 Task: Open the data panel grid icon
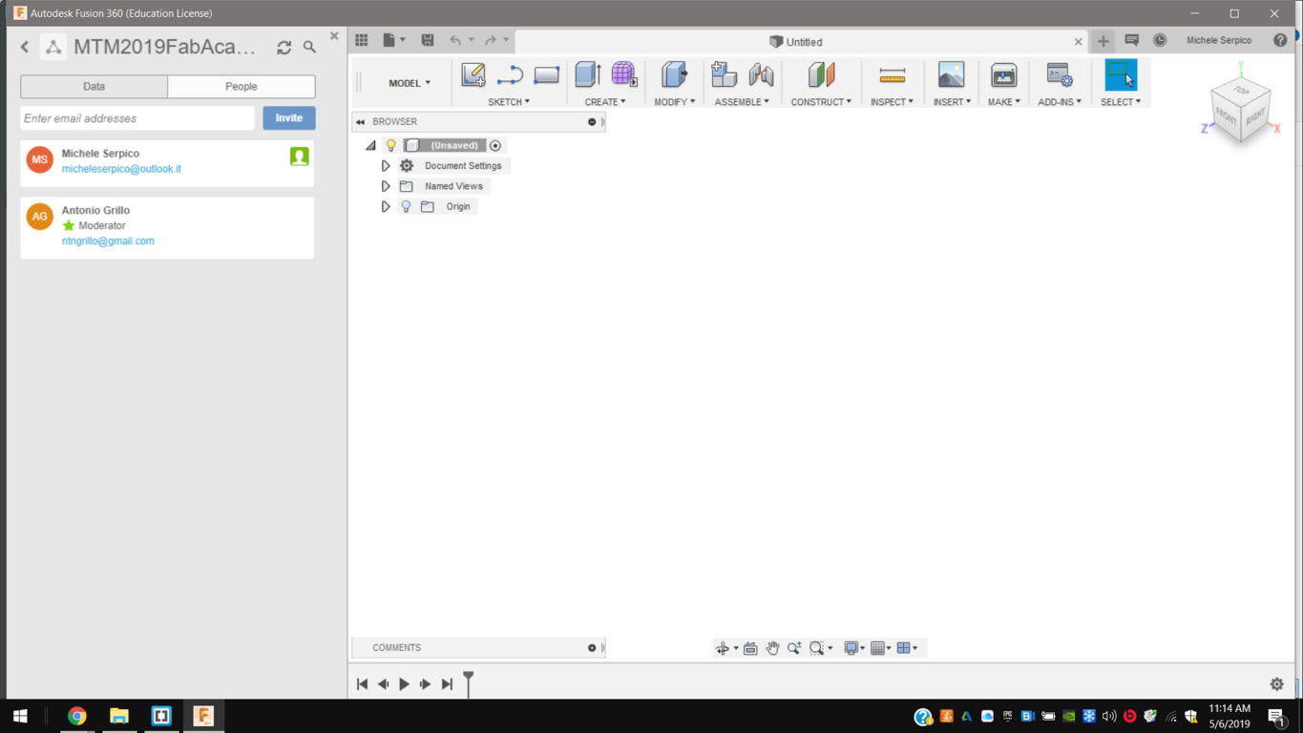click(x=362, y=40)
